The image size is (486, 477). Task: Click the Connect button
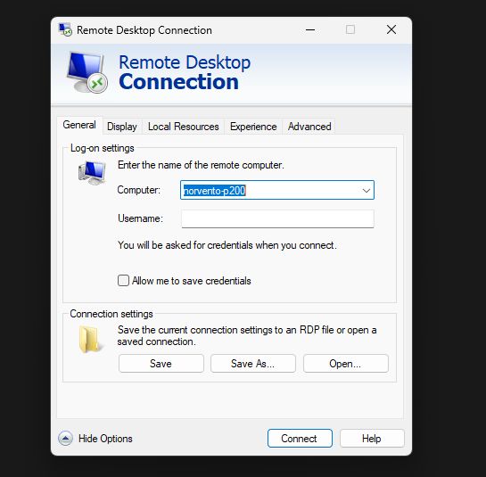300,439
